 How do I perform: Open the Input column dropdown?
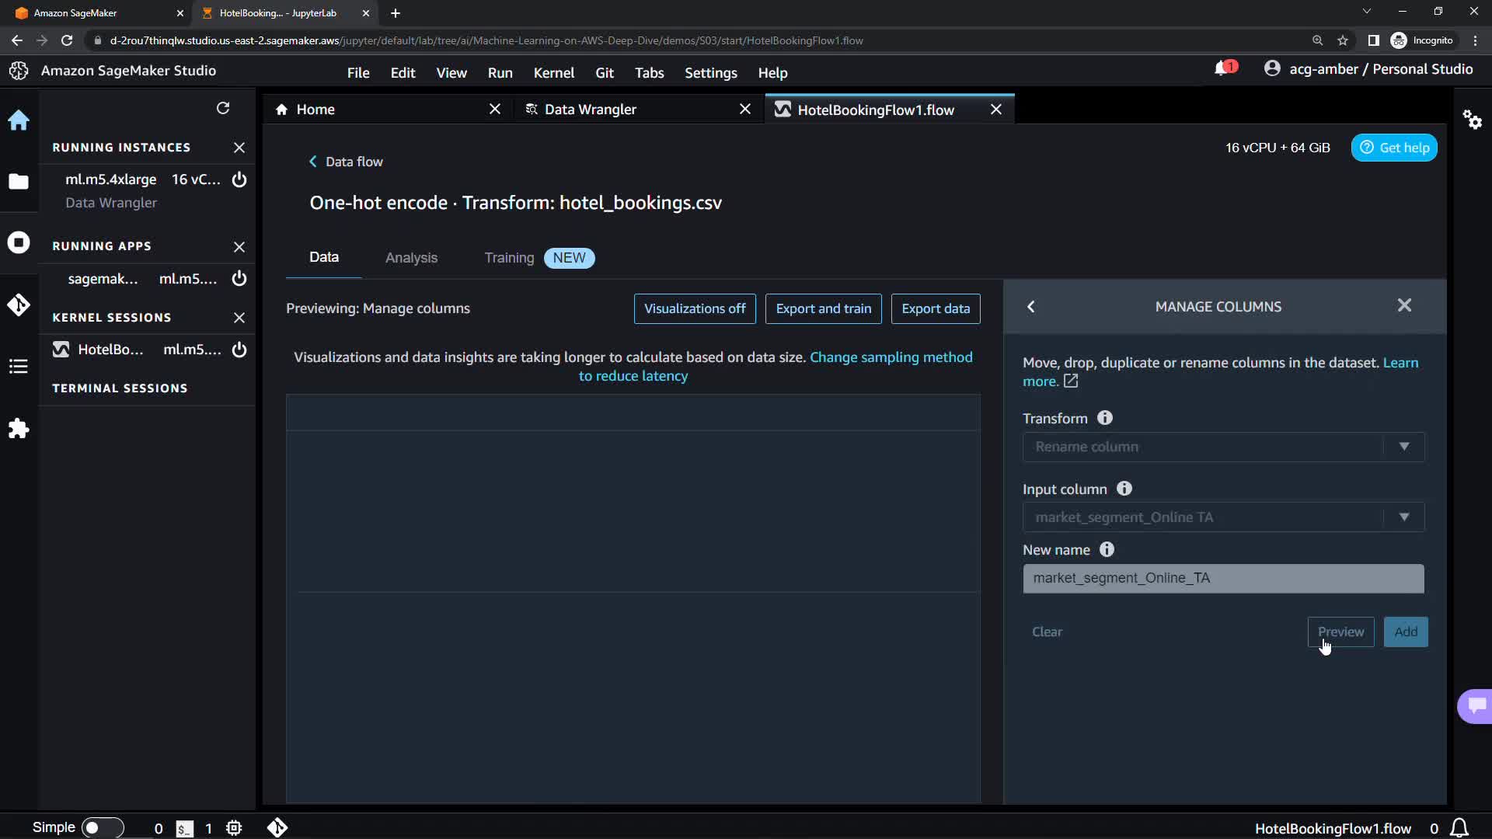tap(1223, 517)
